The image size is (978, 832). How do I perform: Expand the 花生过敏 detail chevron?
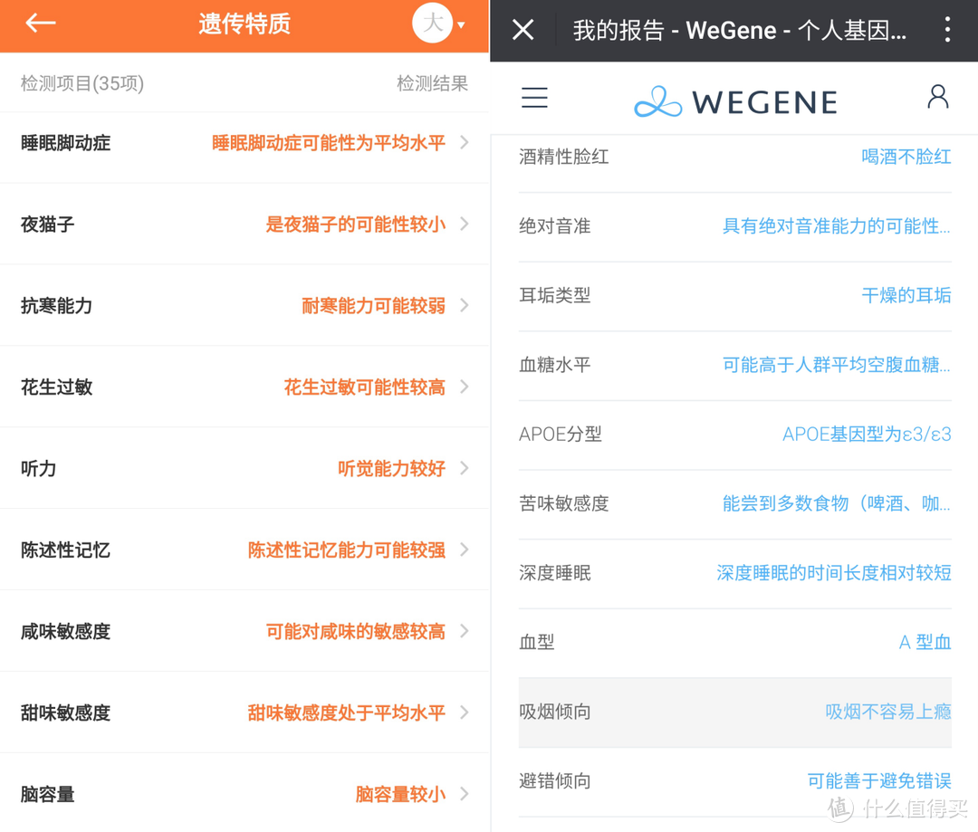[x=463, y=387]
